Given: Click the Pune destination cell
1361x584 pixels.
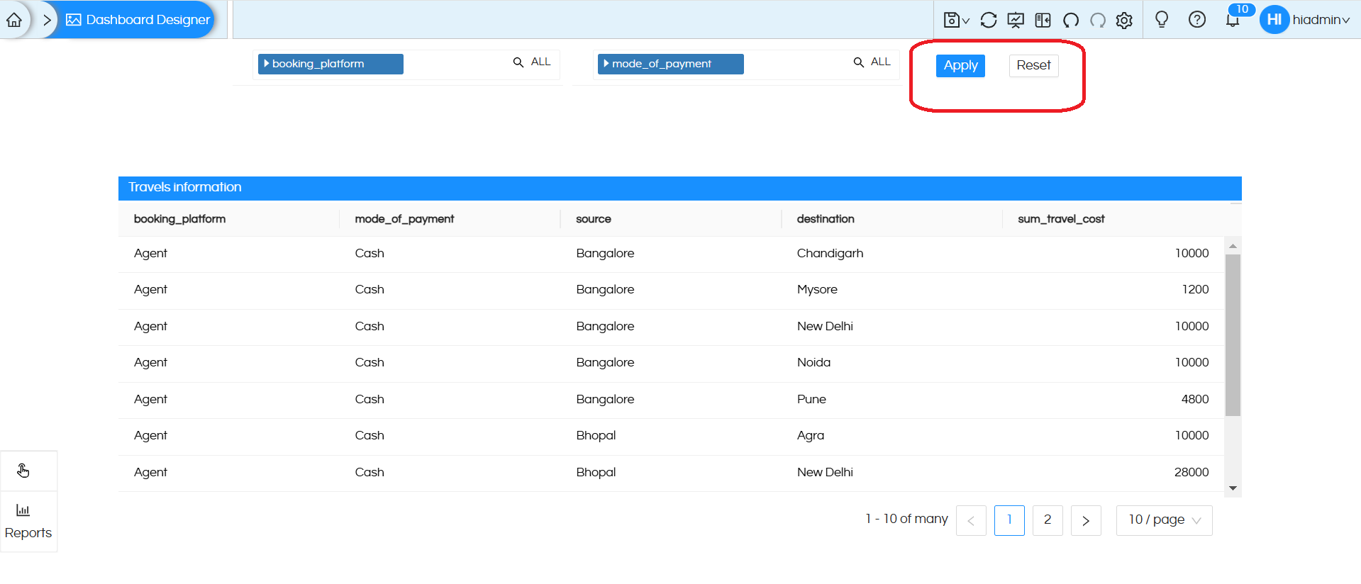Looking at the screenshot, I should coord(811,399).
